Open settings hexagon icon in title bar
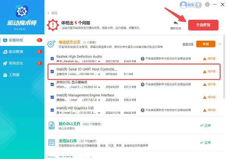 pos(207,5)
